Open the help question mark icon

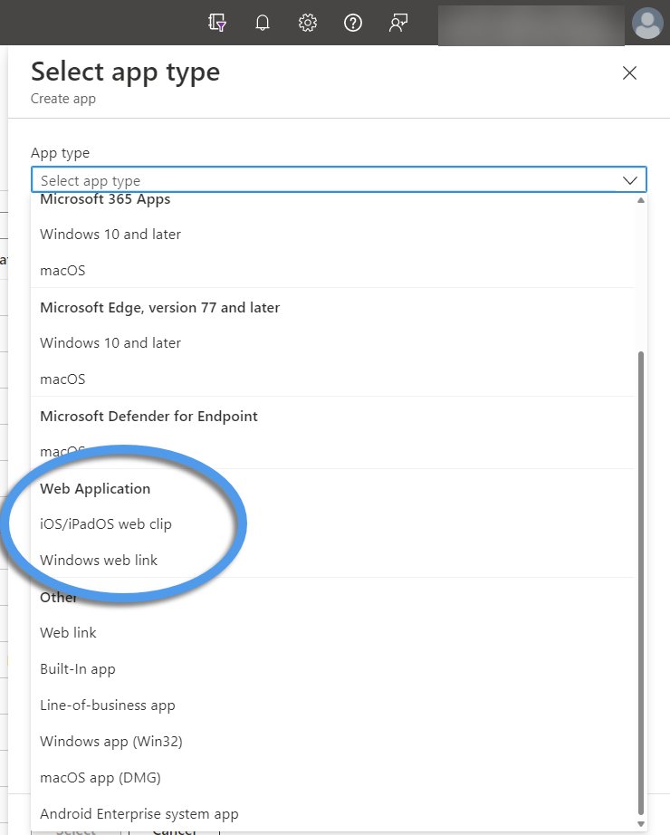click(352, 23)
